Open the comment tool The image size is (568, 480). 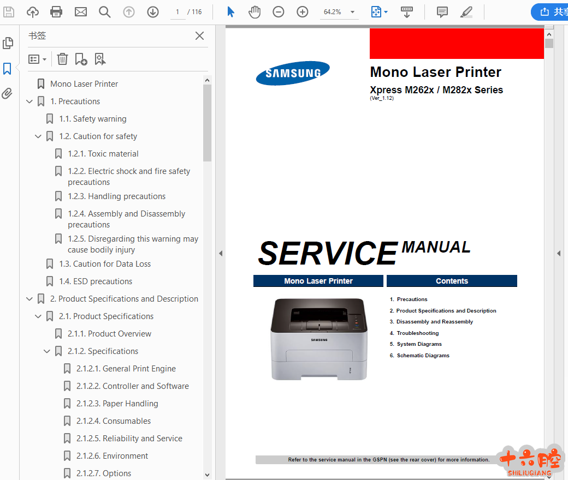coord(442,11)
